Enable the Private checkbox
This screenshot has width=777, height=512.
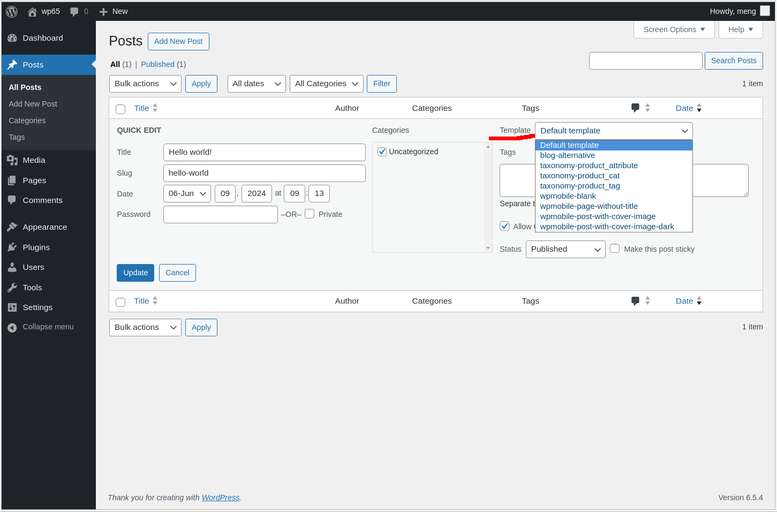click(310, 214)
